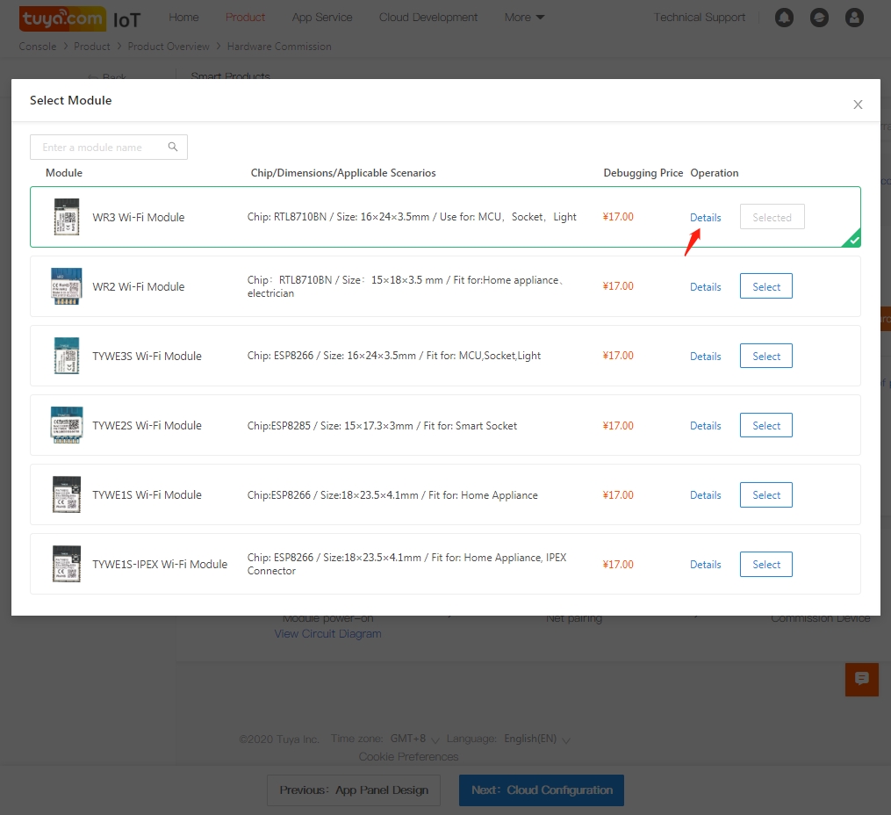
Task: Select the WR2 Wi-Fi Module
Action: pos(765,286)
